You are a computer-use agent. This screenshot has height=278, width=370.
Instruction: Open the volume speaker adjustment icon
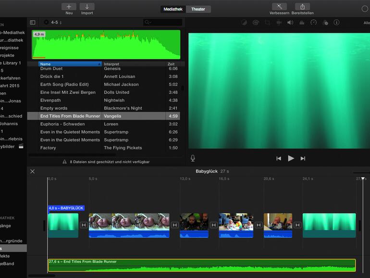click(x=290, y=23)
